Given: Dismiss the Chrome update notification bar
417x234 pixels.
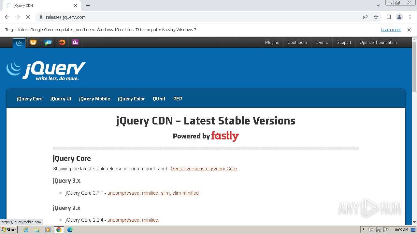Looking at the screenshot, I should click(x=409, y=30).
